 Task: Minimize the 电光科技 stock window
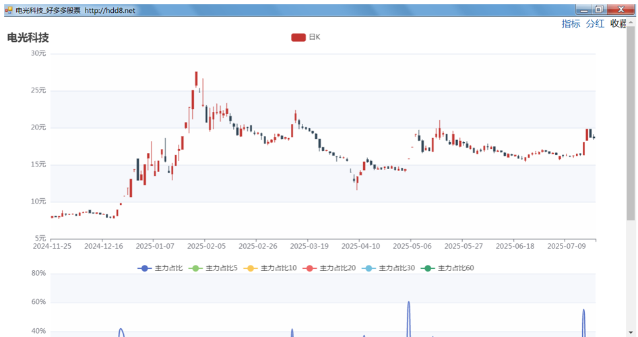[x=584, y=9]
